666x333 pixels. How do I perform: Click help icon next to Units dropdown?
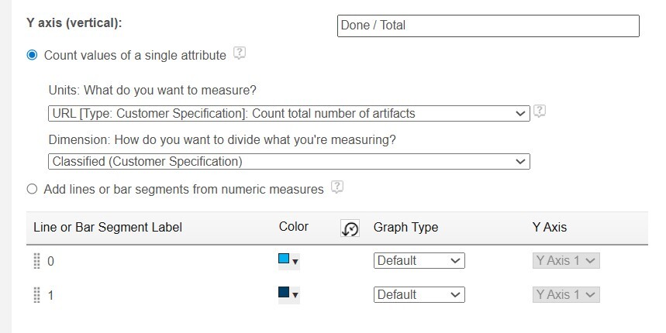540,112
